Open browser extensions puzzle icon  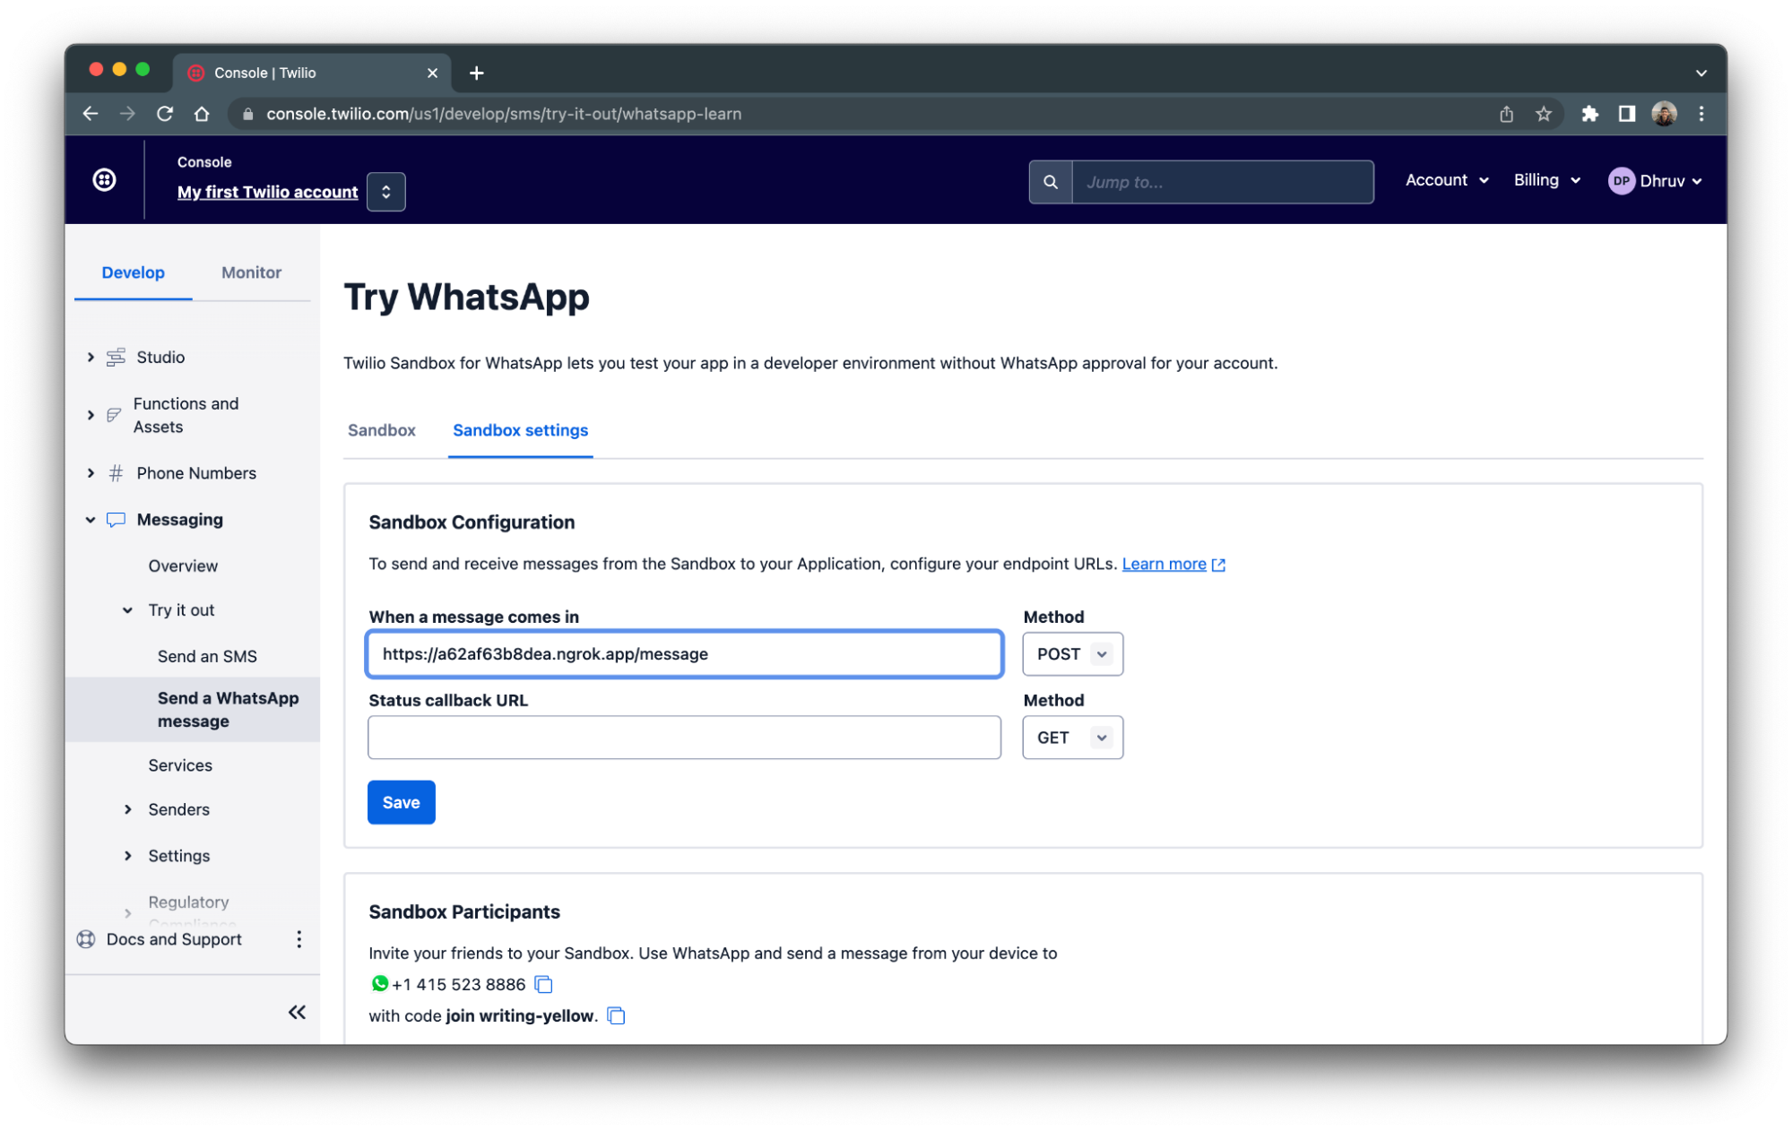[x=1589, y=114]
